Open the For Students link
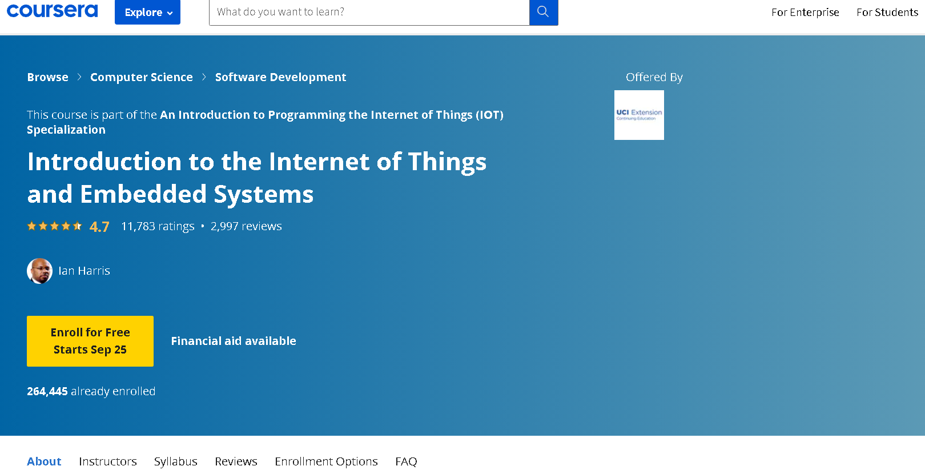925x470 pixels. click(887, 12)
